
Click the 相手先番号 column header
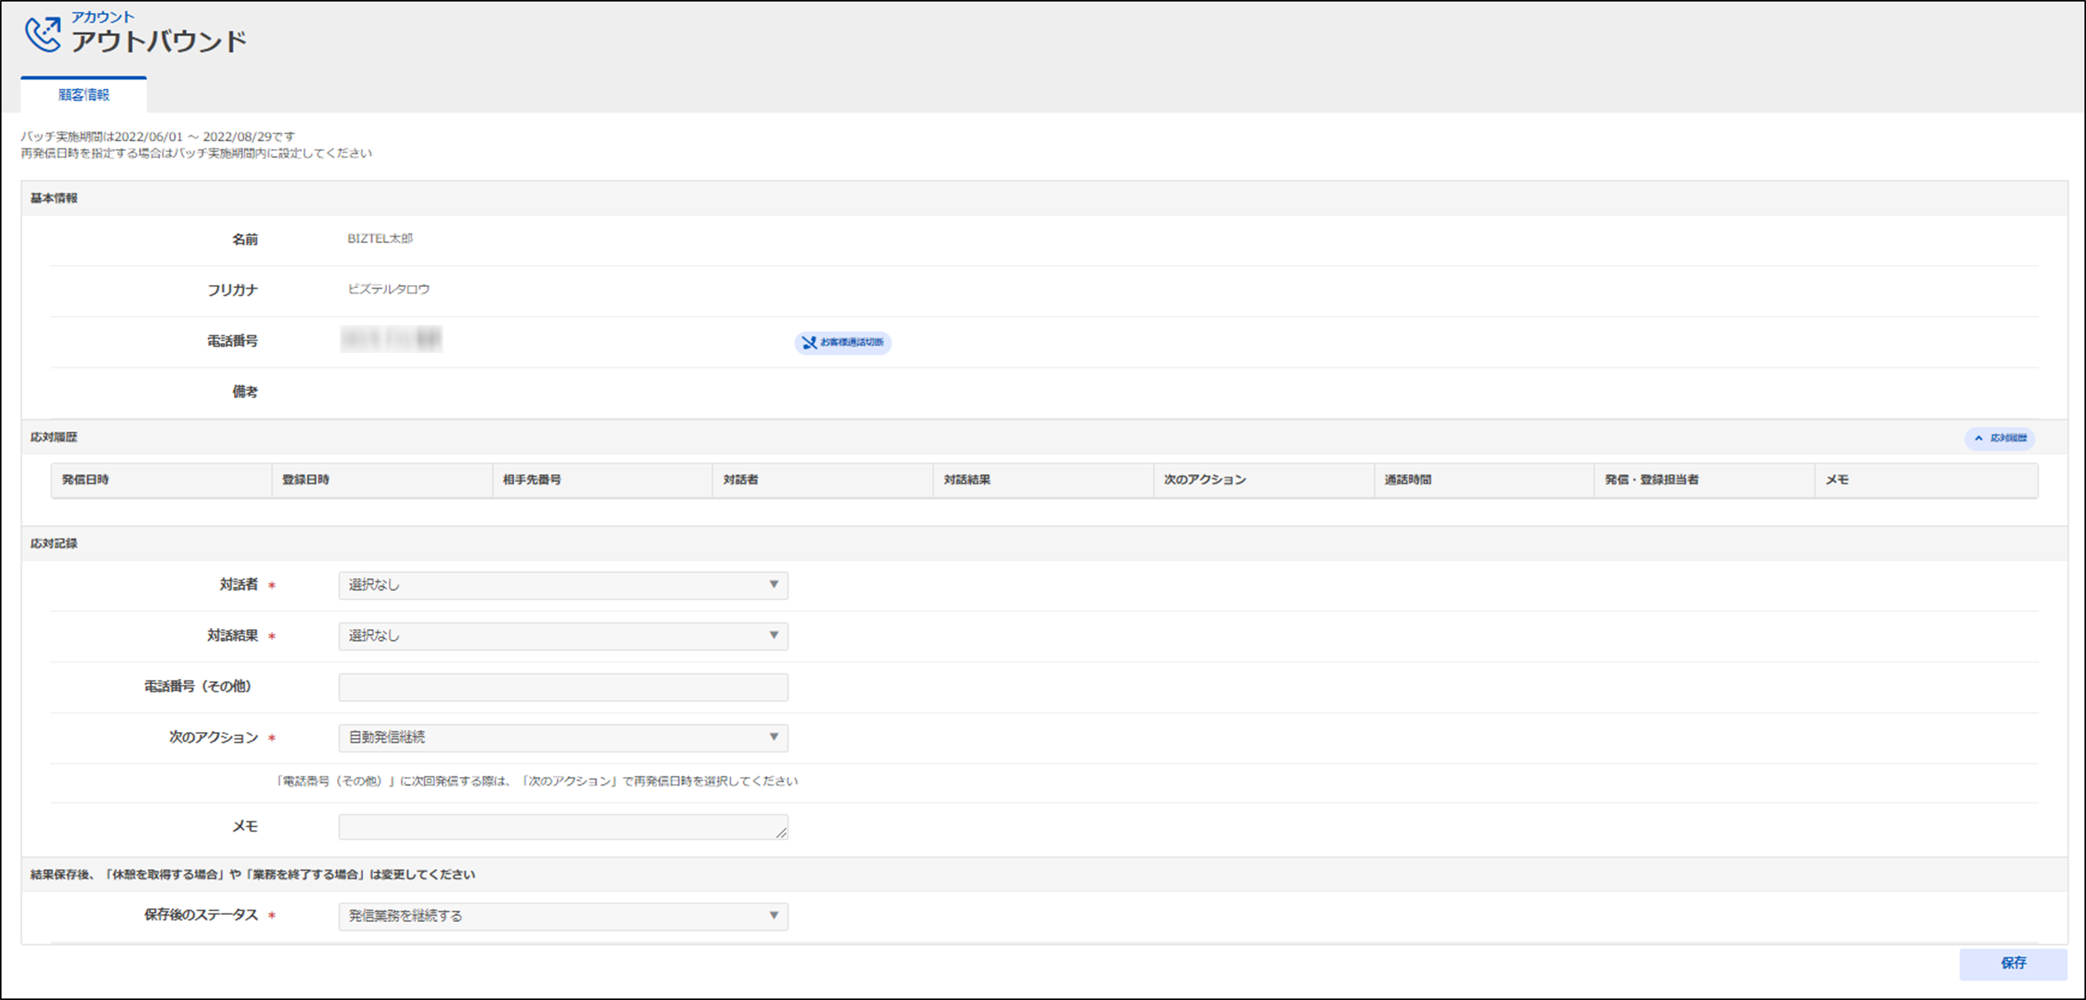[531, 480]
